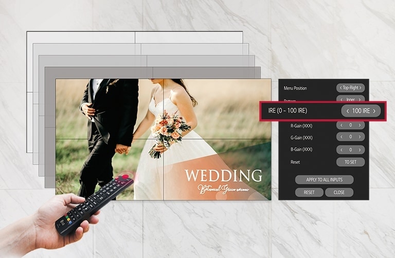Click the WEDDING title on video wall

(223, 176)
